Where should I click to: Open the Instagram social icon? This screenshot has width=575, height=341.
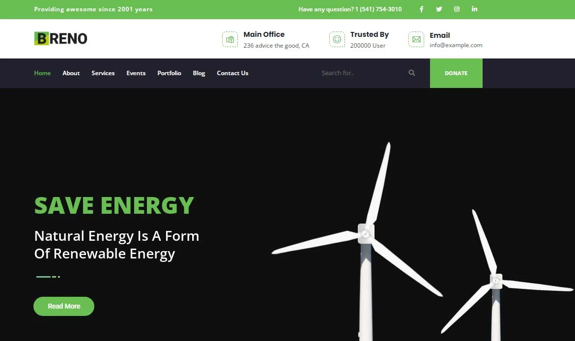[x=457, y=9]
